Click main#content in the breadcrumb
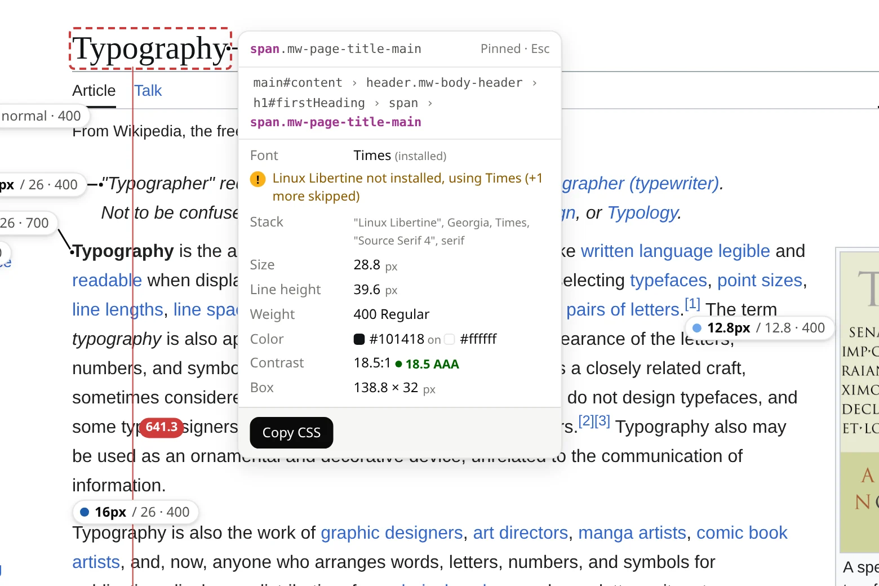This screenshot has width=879, height=586. pyautogui.click(x=298, y=83)
